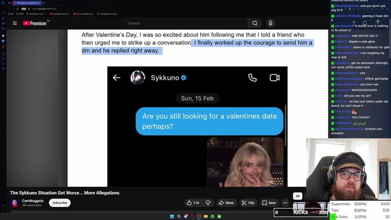
Task: Subscribe to CamNuggets channel
Action: [60, 203]
